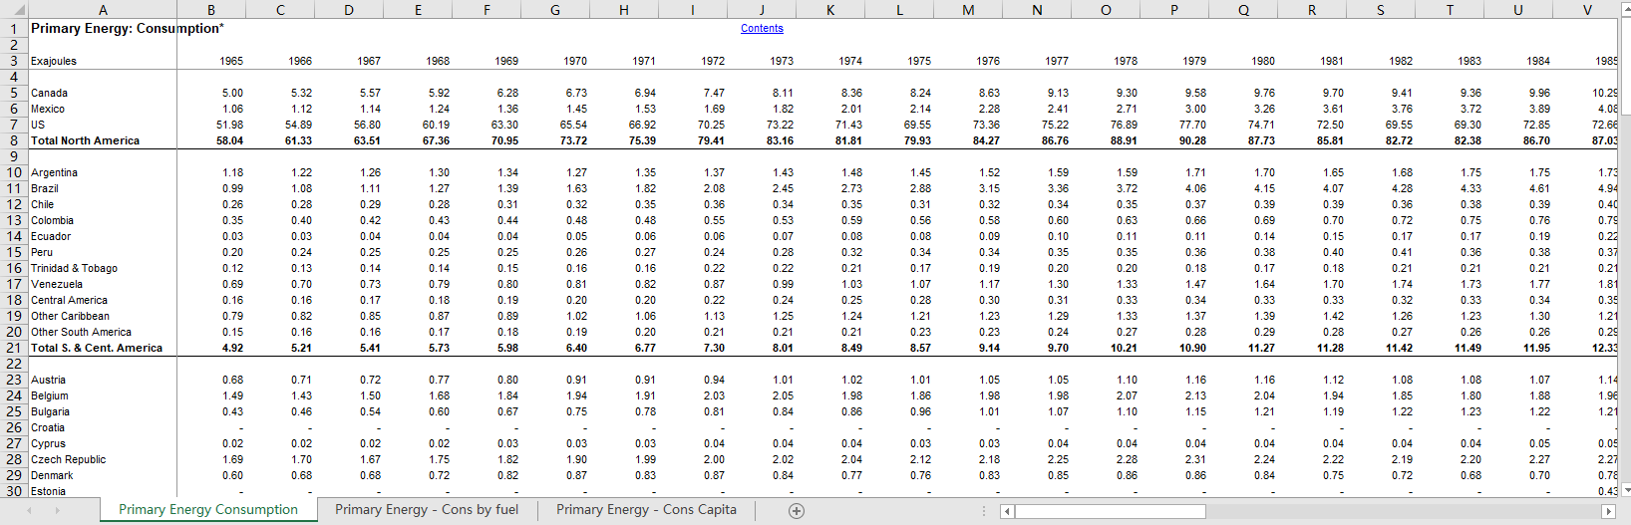Screen dimensions: 1631x525
Task: Click the 'Belgium' row label
Action: coord(50,395)
